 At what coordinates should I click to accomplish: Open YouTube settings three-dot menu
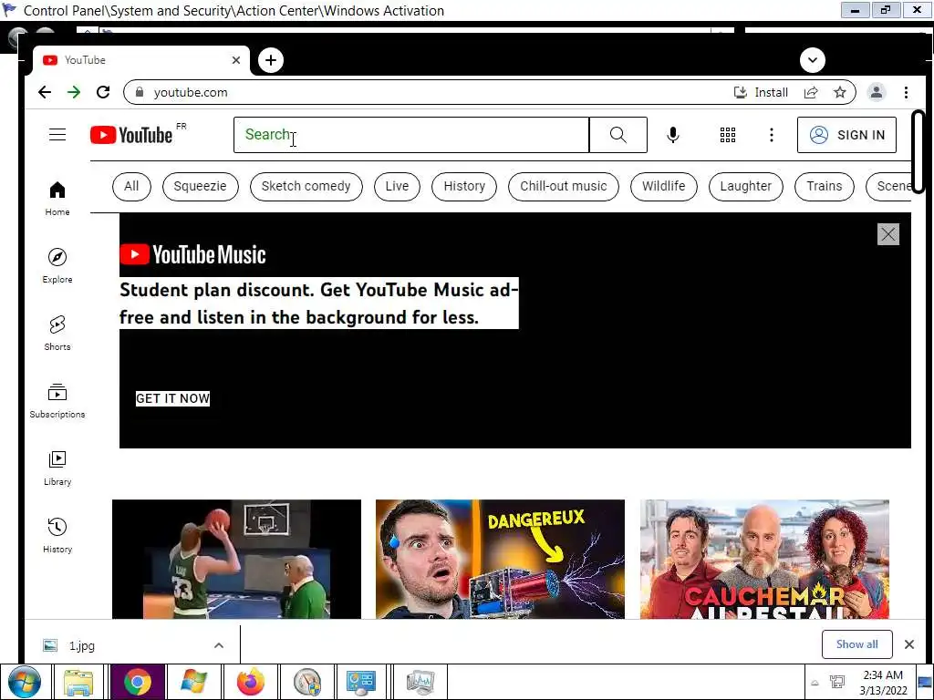click(x=772, y=135)
